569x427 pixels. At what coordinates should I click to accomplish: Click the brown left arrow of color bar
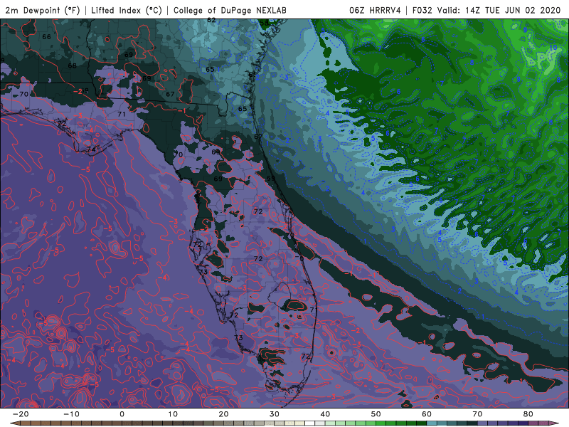click(x=14, y=423)
